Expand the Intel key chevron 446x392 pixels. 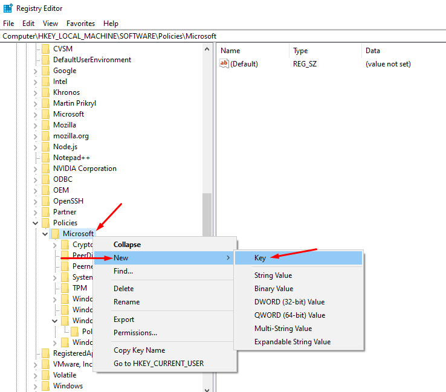pos(36,82)
